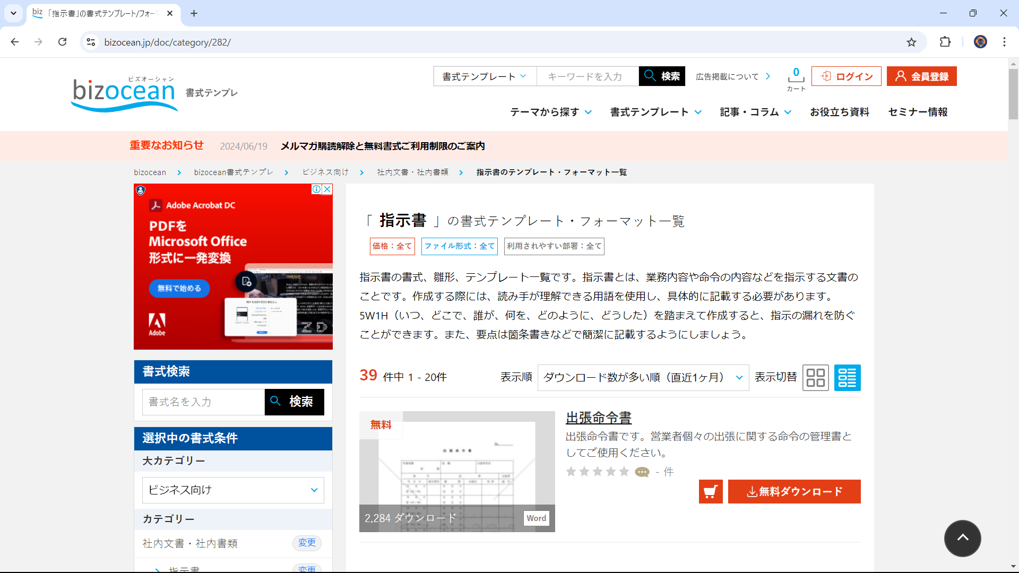
Task: Expand テーマから探す menu
Action: click(x=551, y=112)
